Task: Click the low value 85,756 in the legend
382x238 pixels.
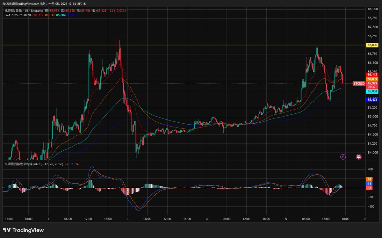Action: pos(85,11)
